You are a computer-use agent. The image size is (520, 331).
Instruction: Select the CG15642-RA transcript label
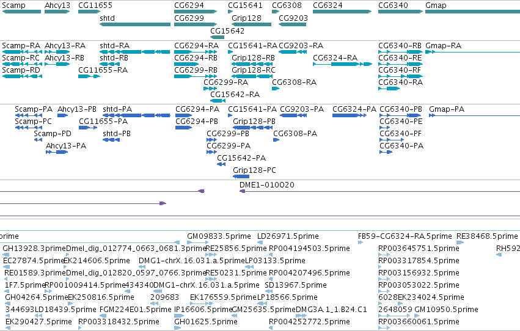click(x=235, y=95)
